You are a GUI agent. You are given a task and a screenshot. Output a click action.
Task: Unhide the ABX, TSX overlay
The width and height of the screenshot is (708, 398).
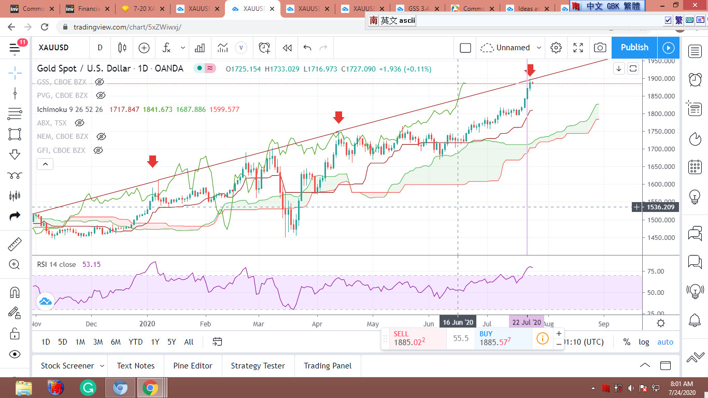tap(79, 123)
